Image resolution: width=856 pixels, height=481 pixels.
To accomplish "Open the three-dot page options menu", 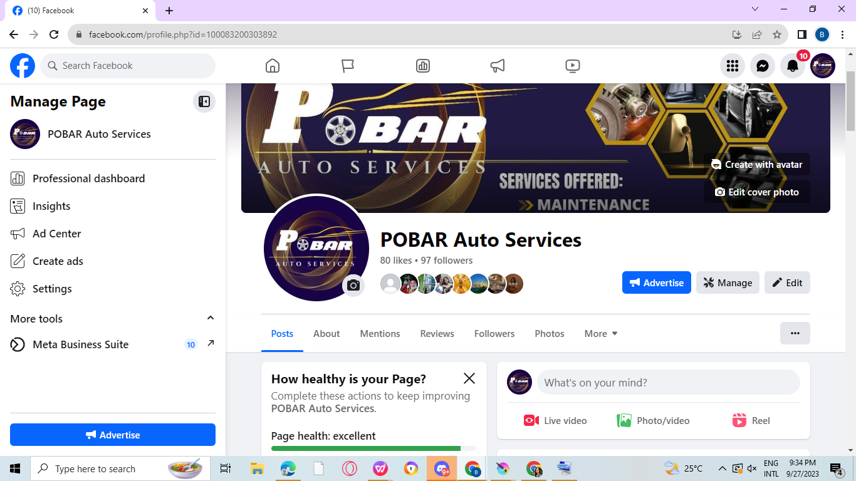I will [x=795, y=333].
